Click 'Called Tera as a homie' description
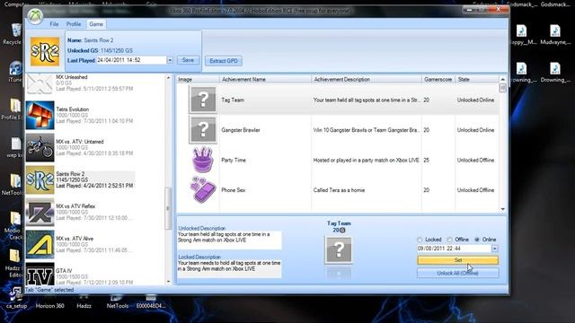The width and height of the screenshot is (575, 323). click(339, 190)
